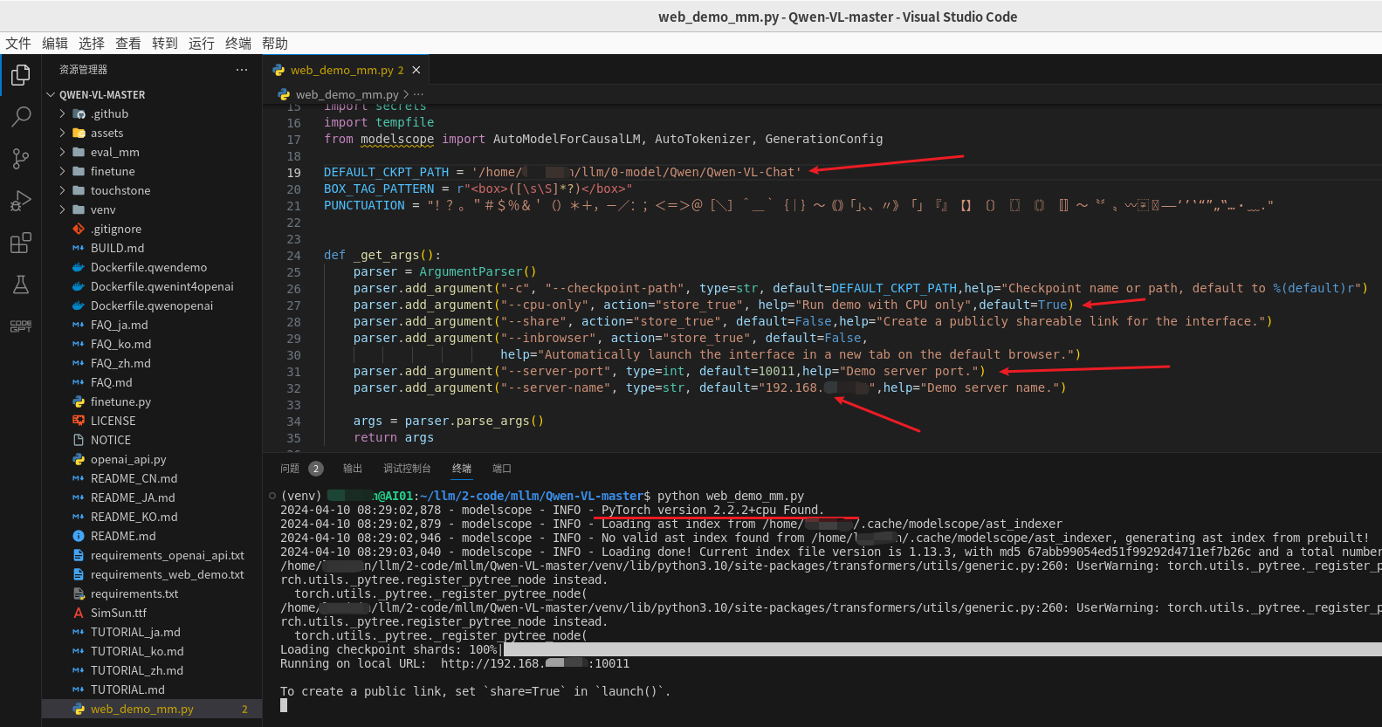Open Dockerfile.qwenopenai file
This screenshot has height=727, width=1382.
[152, 305]
